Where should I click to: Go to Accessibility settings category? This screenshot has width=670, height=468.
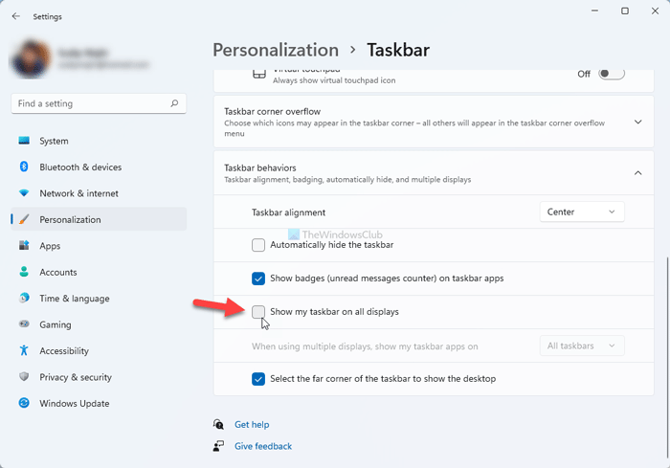click(64, 351)
